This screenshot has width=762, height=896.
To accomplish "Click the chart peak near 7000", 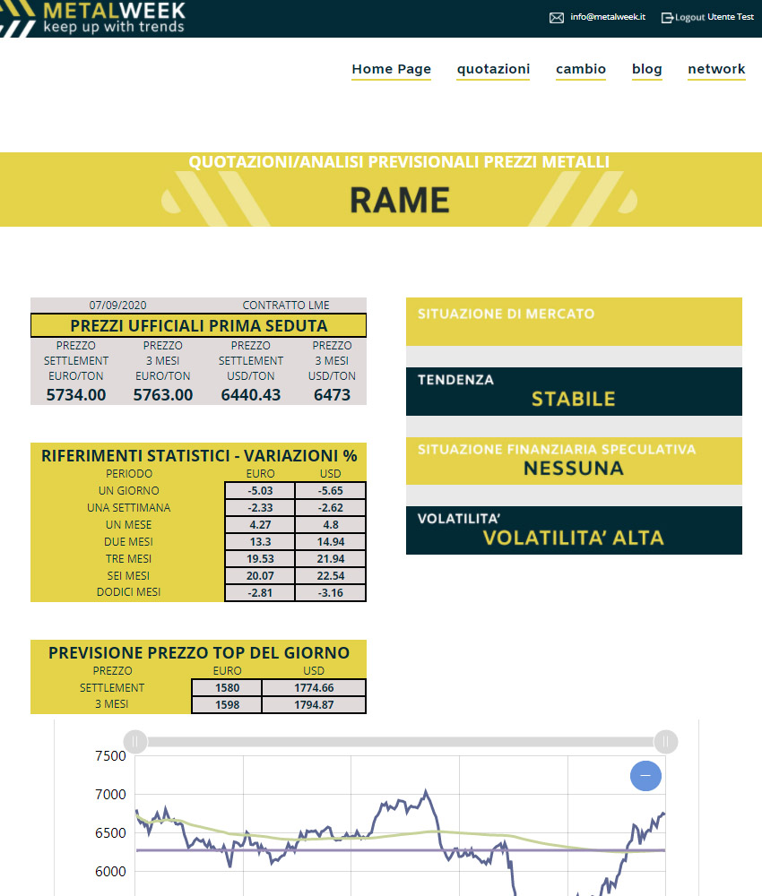I will click(425, 792).
